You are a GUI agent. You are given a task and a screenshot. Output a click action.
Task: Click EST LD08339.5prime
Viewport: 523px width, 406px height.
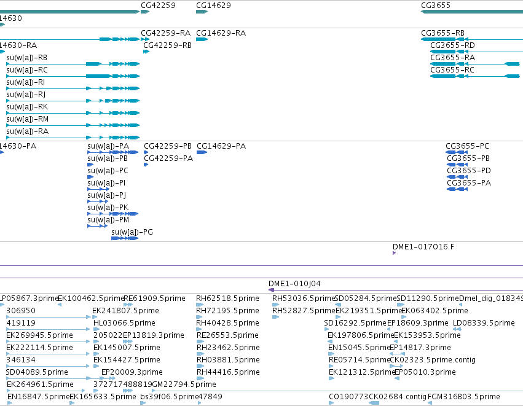pyautogui.click(x=484, y=323)
